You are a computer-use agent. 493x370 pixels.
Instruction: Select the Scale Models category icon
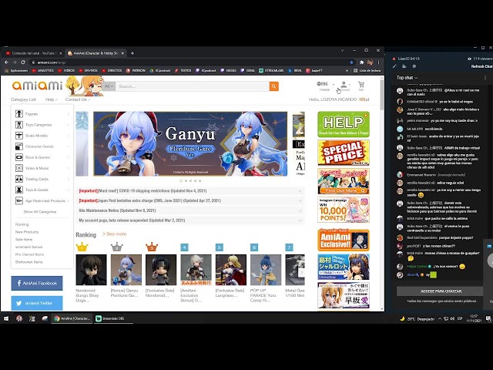pyautogui.click(x=19, y=136)
